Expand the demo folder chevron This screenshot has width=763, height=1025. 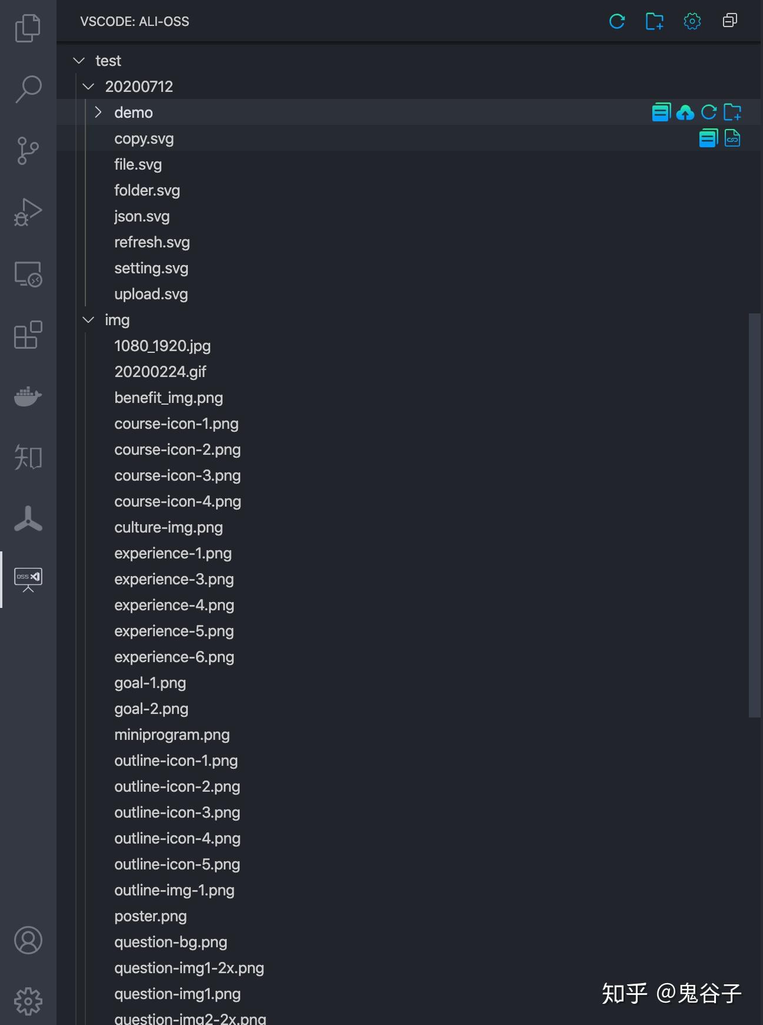(x=98, y=112)
